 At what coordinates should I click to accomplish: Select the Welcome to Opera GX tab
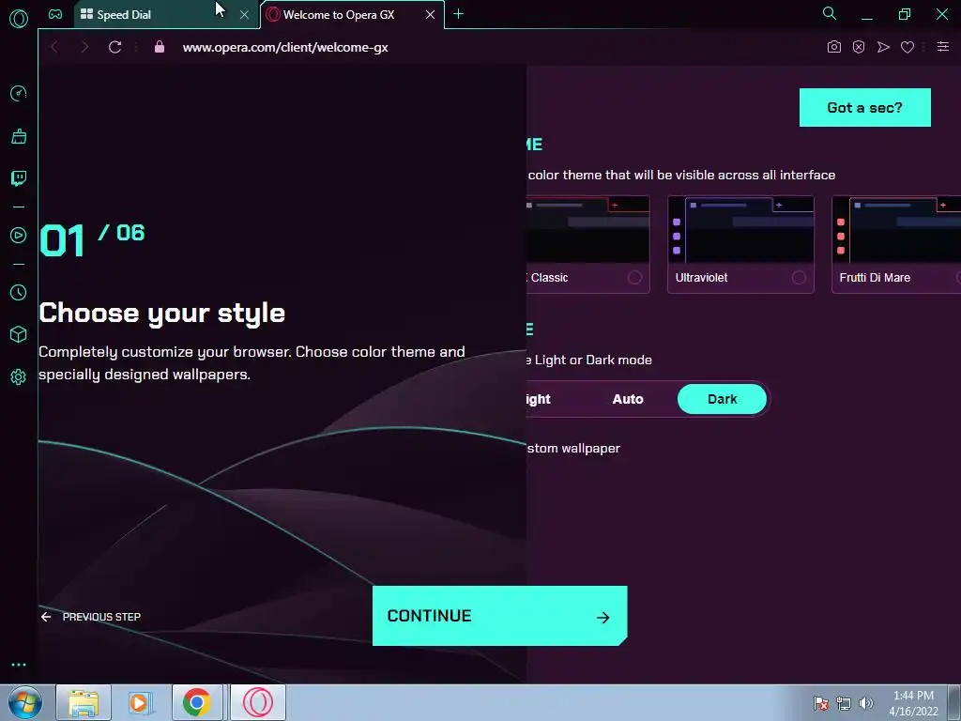pos(352,15)
